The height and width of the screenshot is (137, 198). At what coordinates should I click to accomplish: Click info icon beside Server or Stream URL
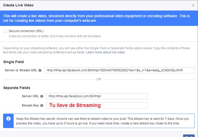(40, 70)
